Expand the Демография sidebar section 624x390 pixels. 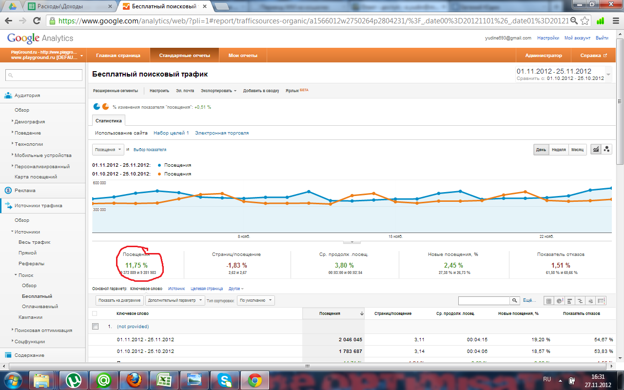[x=30, y=122]
